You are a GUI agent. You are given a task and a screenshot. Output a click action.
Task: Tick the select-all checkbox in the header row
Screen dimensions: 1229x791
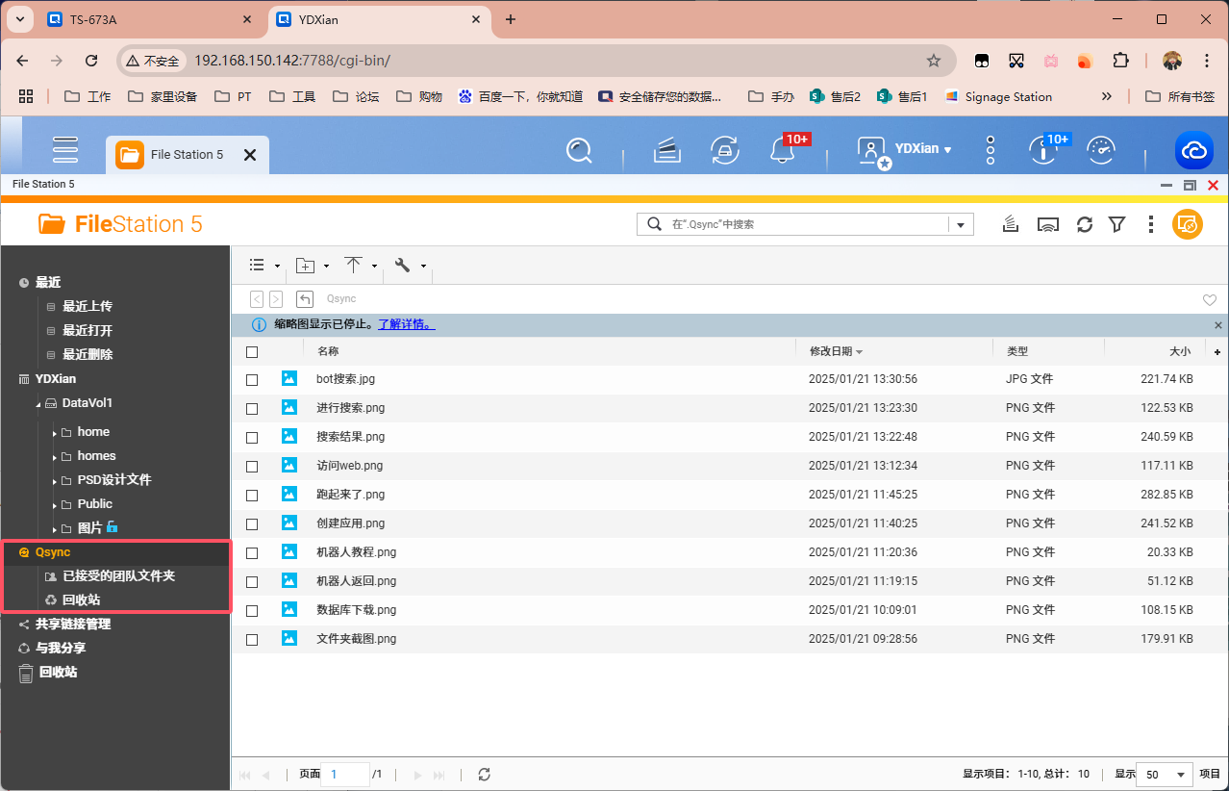tap(252, 352)
